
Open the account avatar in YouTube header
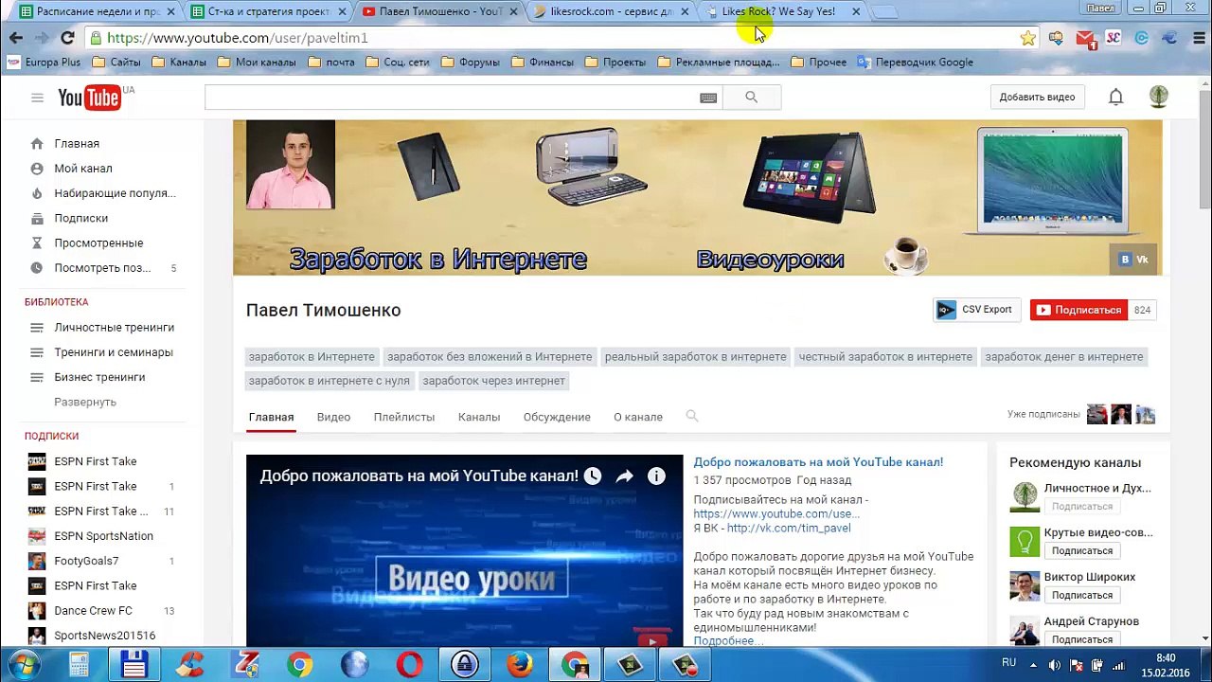[1158, 97]
